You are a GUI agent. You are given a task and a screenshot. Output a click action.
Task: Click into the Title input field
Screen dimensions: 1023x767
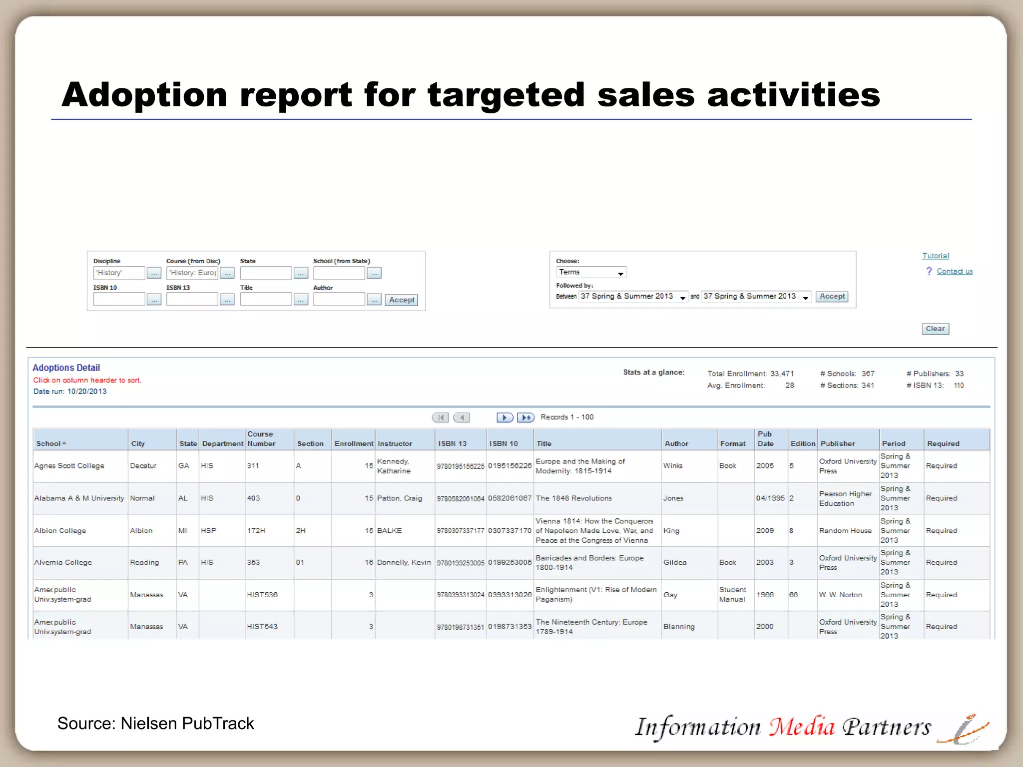tap(266, 300)
